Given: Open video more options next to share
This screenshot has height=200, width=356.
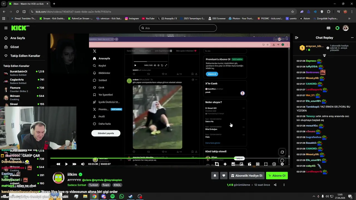Looking at the screenshot, I should point(285,185).
